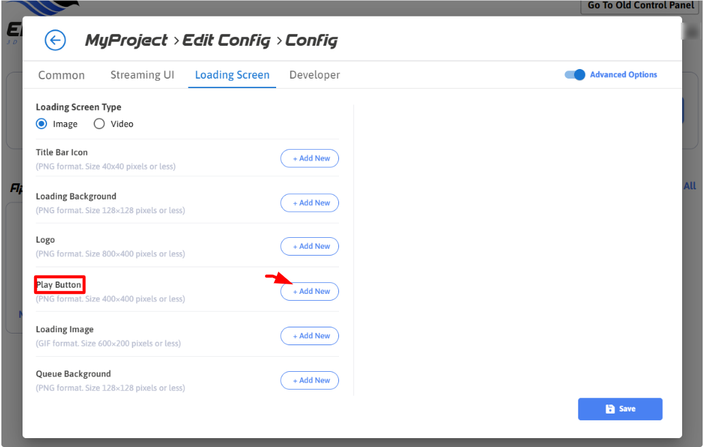Select the Image radio button
Viewport: 704px width, 447px height.
click(x=42, y=124)
